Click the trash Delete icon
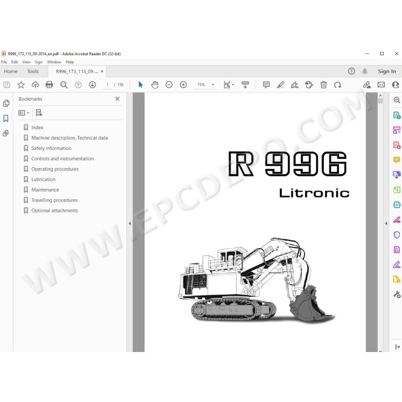The image size is (402, 402). tap(323, 84)
